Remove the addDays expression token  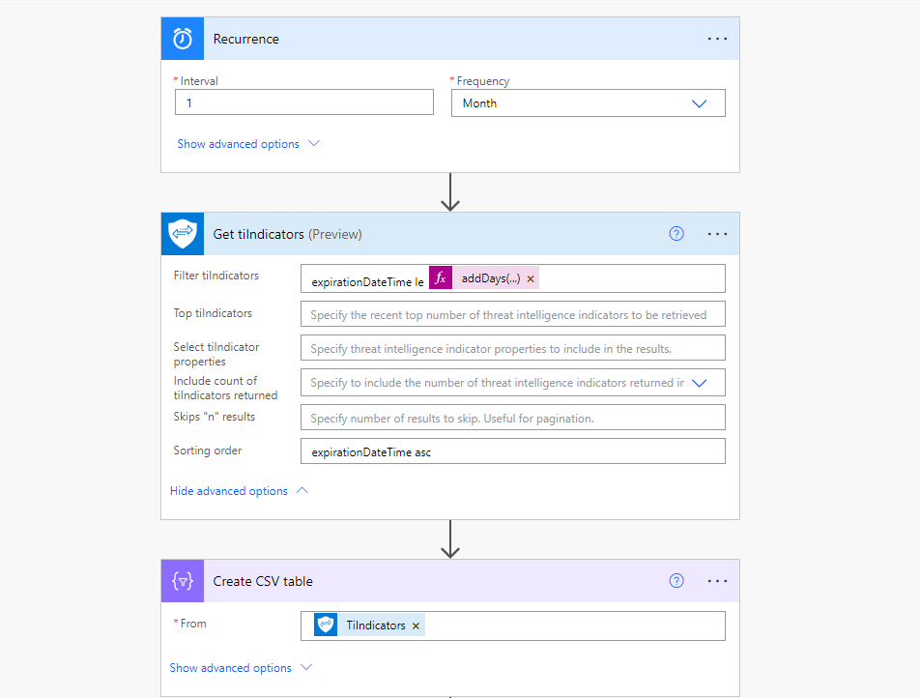(x=531, y=278)
